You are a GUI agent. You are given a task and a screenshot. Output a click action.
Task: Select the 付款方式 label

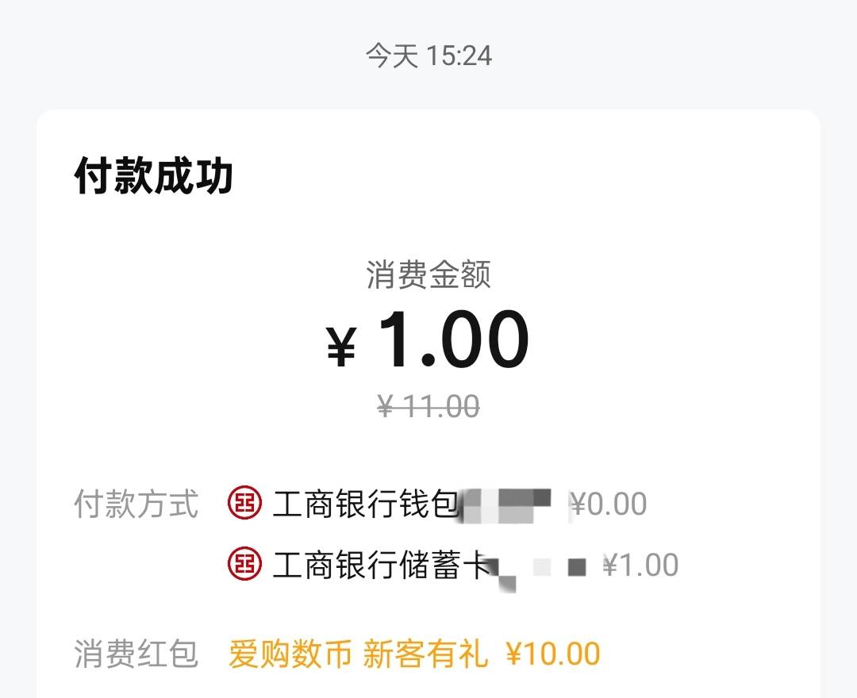[136, 504]
